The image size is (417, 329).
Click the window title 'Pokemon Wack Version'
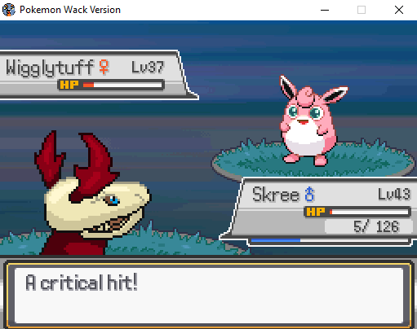70,10
